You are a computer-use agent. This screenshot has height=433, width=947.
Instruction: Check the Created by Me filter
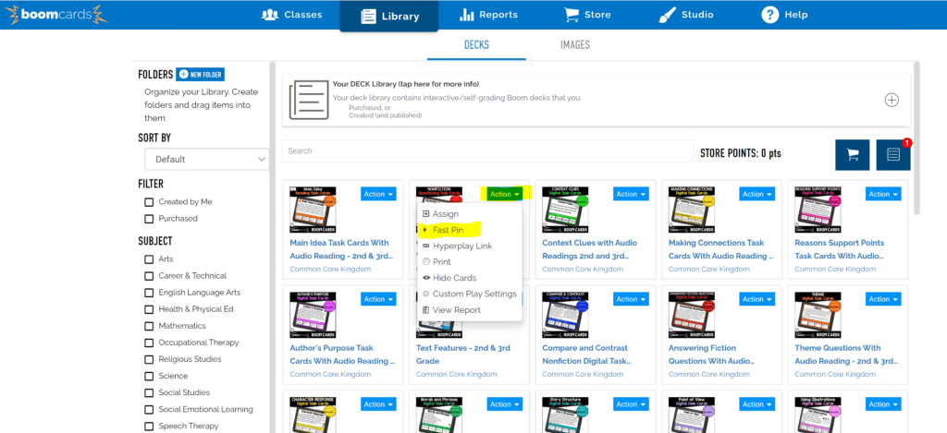[149, 202]
